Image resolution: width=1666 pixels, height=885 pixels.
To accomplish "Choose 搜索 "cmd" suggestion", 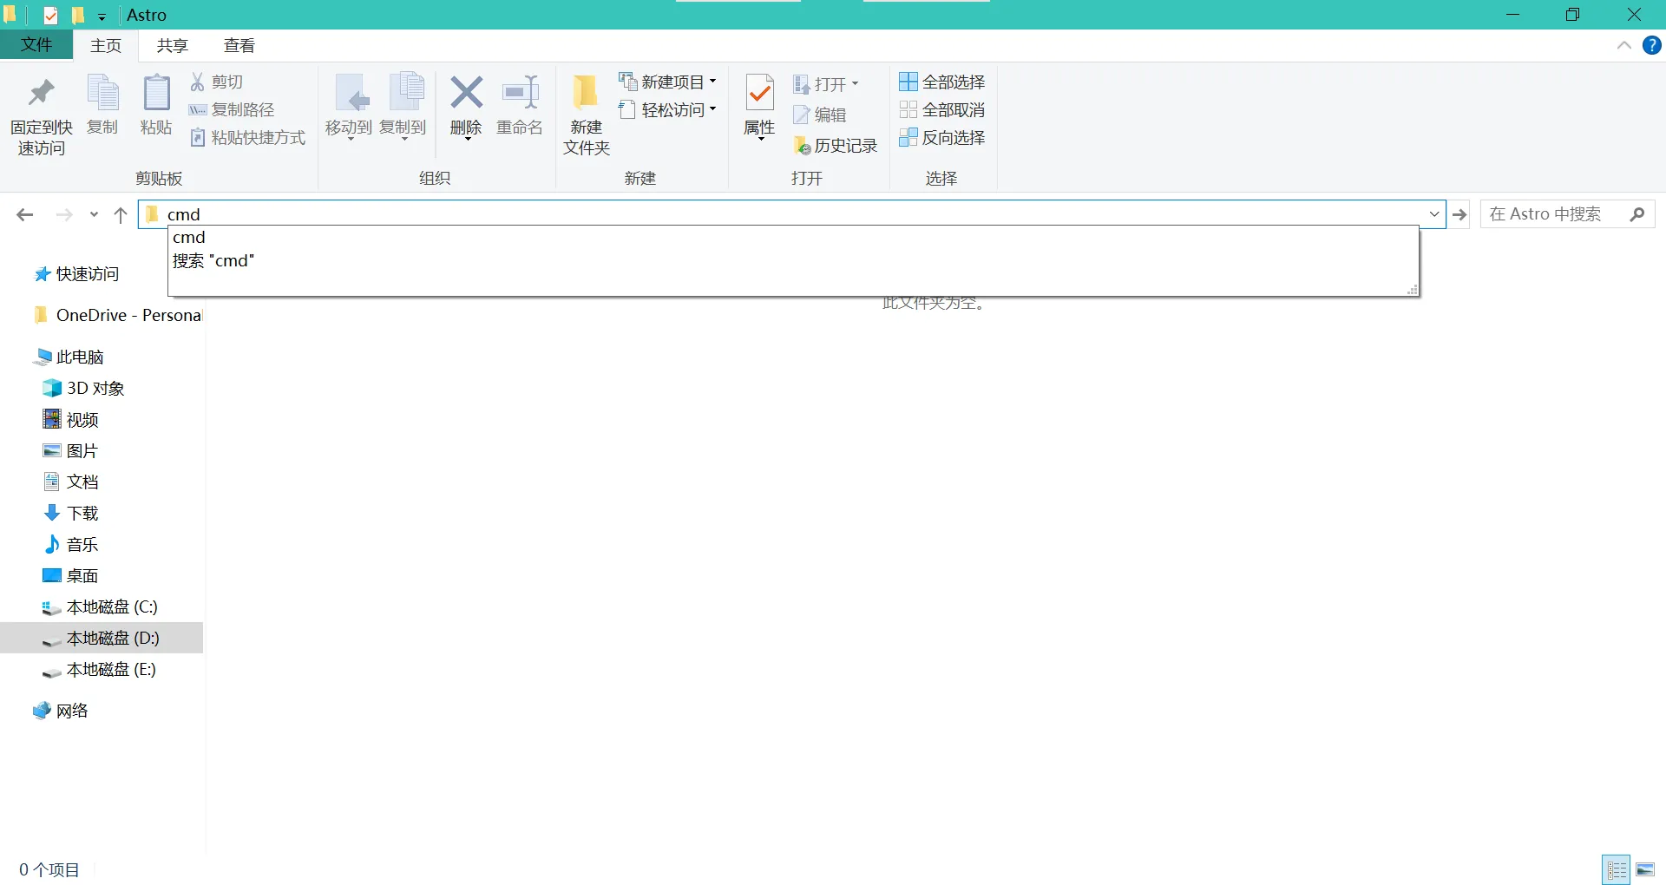I will (x=793, y=260).
